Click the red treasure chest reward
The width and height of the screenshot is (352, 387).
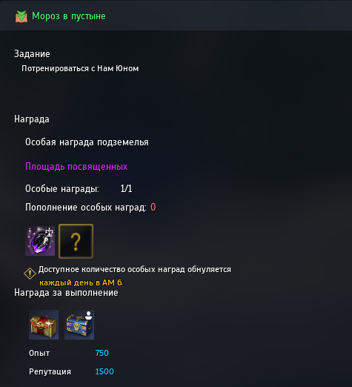44,325
